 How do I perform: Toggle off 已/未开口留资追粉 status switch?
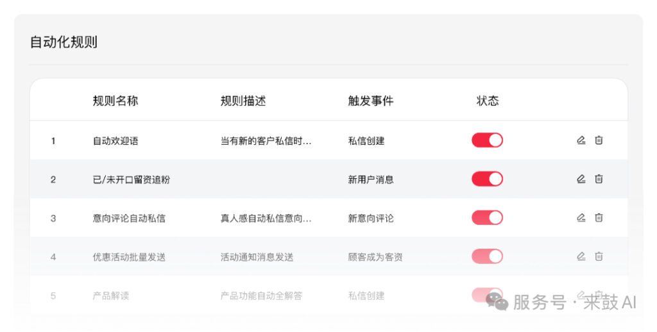[487, 179]
